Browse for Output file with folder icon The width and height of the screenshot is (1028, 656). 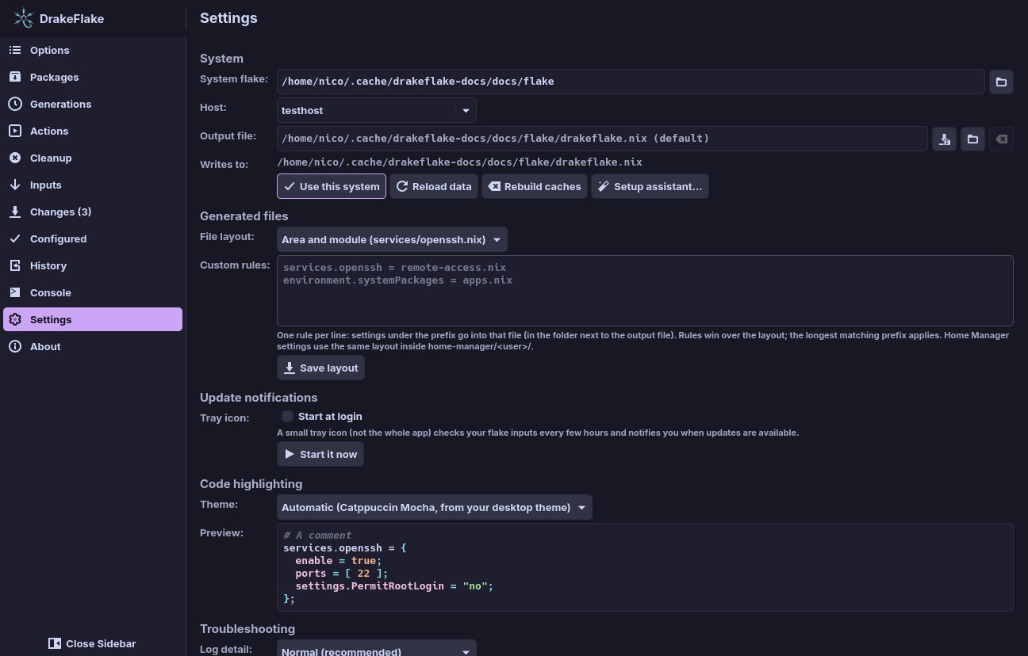tap(972, 139)
